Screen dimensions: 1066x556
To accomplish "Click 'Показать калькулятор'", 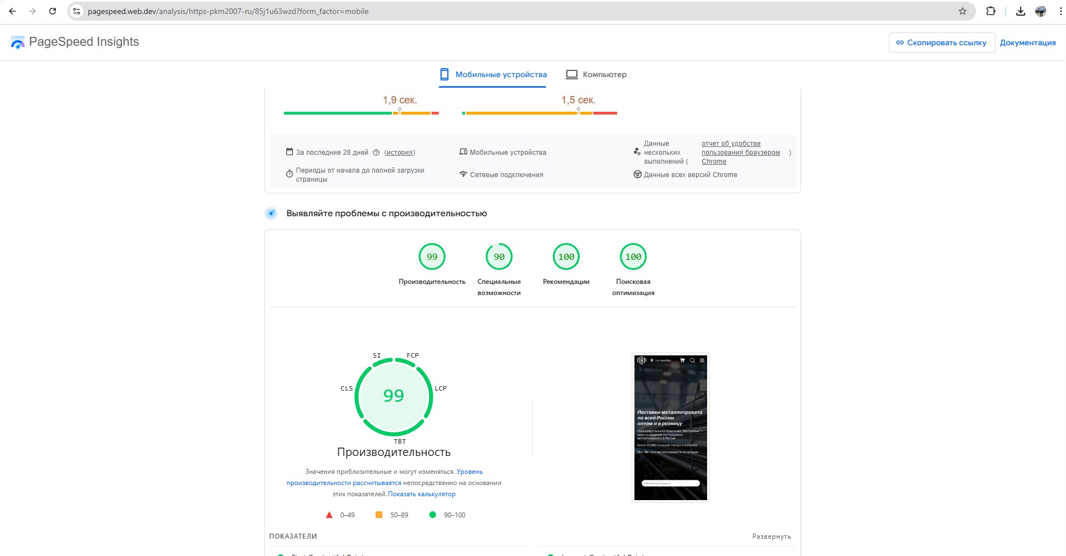I will (x=422, y=494).
